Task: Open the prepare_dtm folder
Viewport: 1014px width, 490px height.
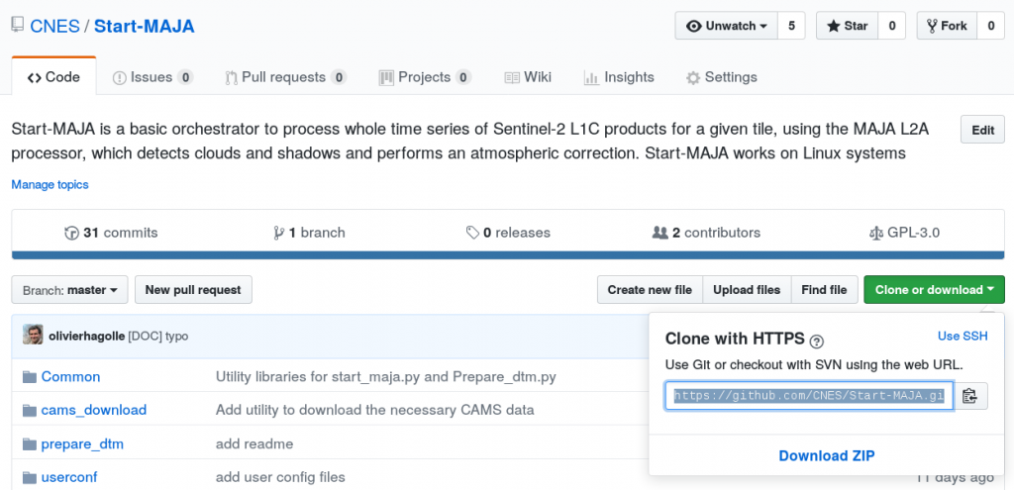Action: point(82,444)
